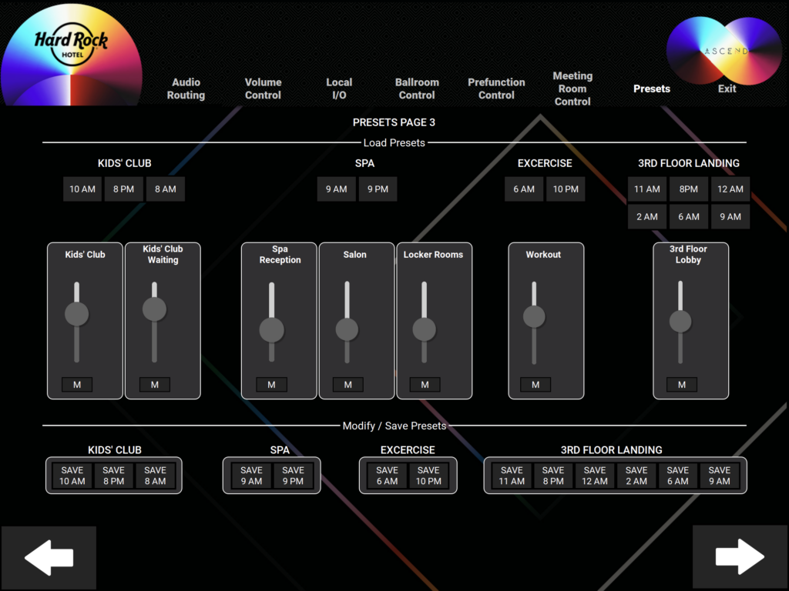The image size is (789, 591).
Task: Load the 3rd Floor Landing 12 AM preset
Action: pyautogui.click(x=730, y=189)
